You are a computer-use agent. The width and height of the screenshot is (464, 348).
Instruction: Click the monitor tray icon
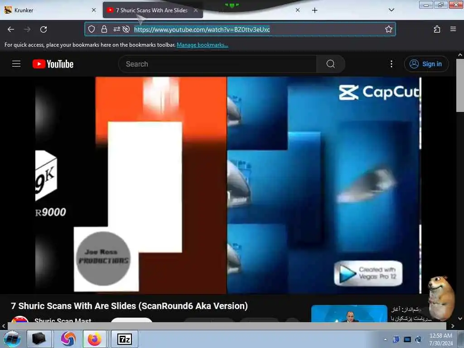[x=407, y=339]
